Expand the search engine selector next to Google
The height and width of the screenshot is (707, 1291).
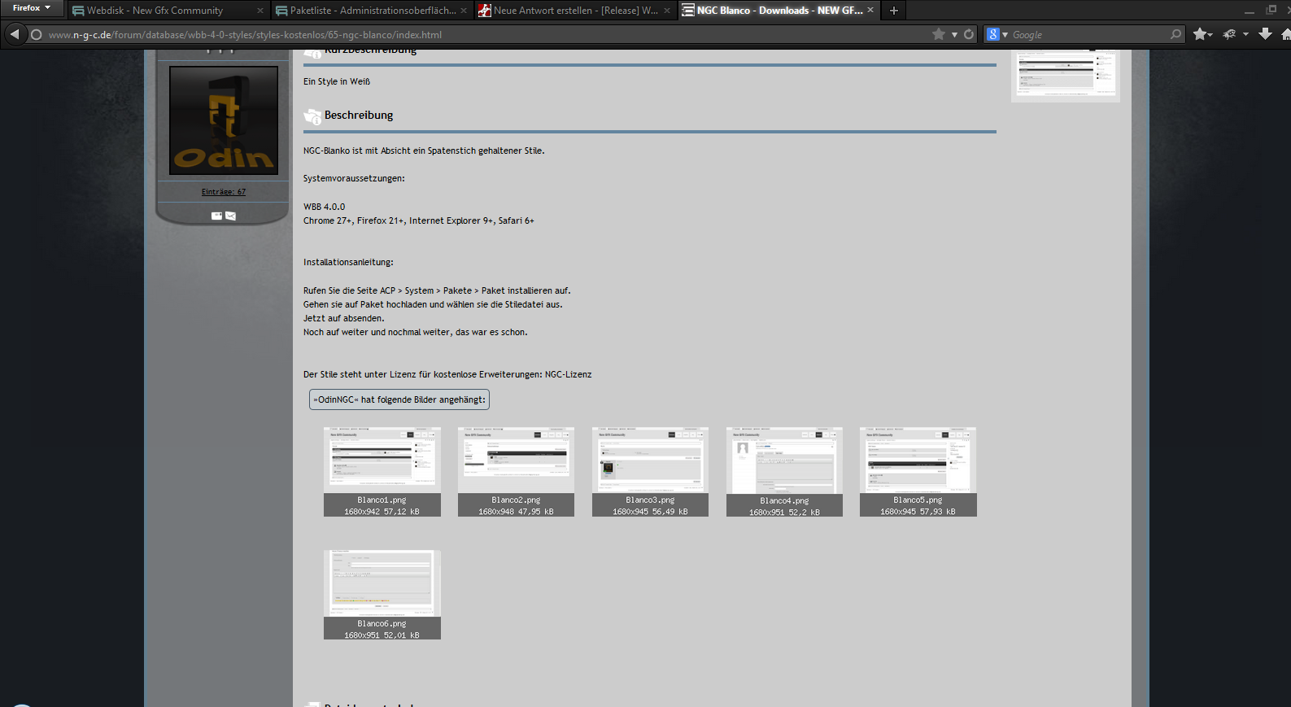(997, 34)
